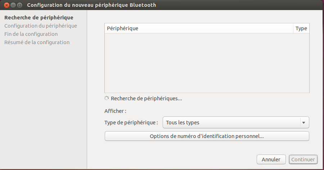Click the Type column header
Image resolution: width=324 pixels, height=170 pixels.
[301, 28]
